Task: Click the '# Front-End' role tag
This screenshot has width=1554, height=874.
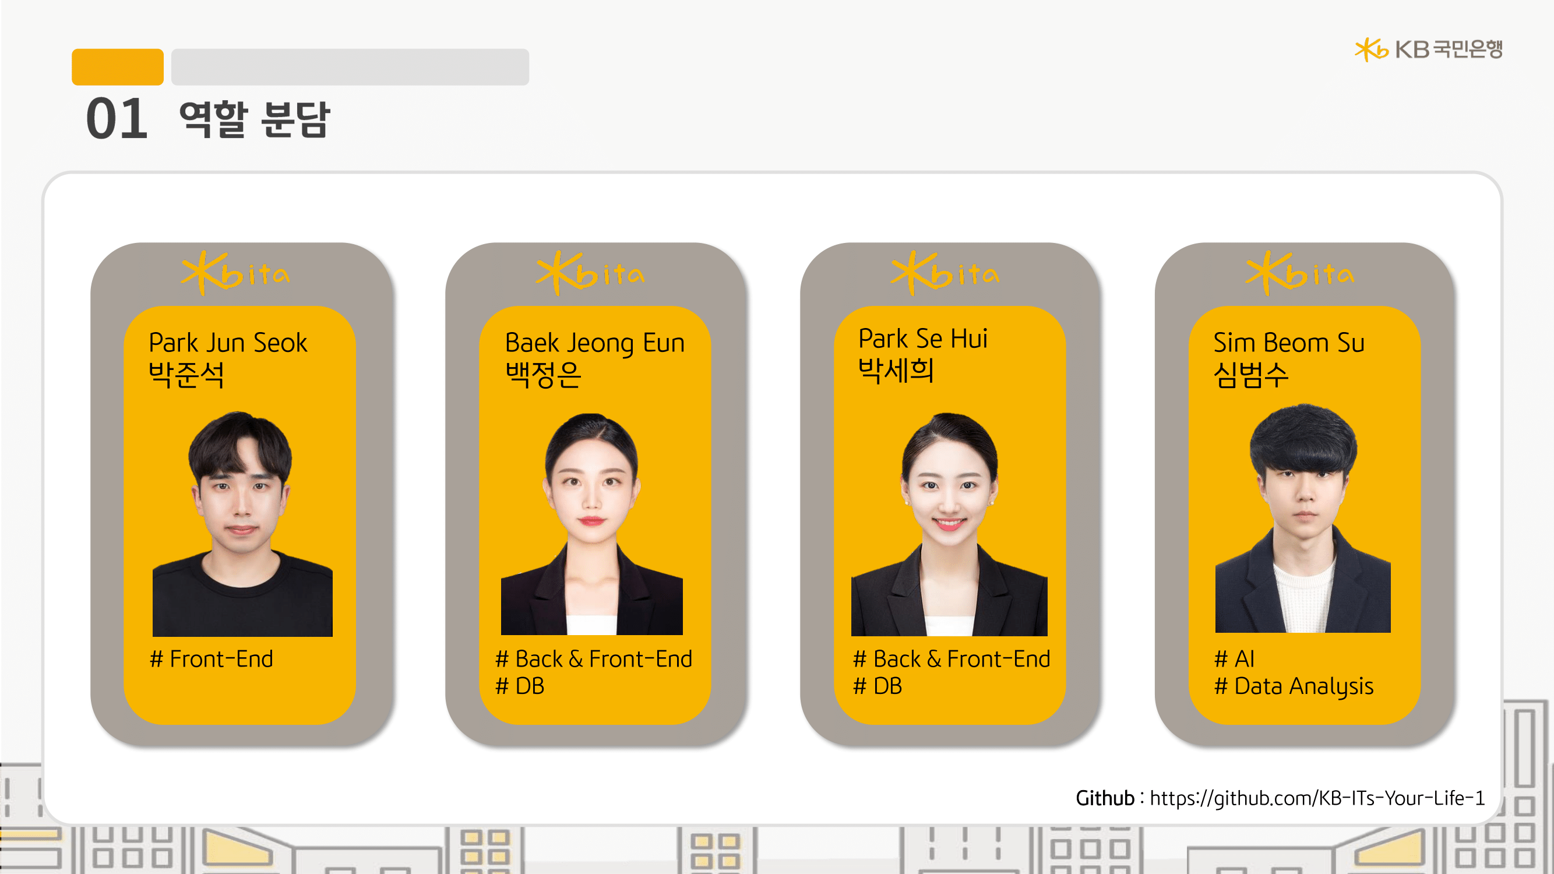Action: tap(211, 658)
